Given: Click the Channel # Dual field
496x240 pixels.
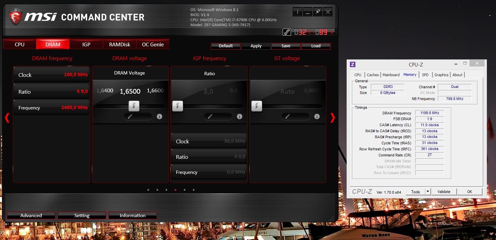Looking at the screenshot, I should (x=455, y=87).
